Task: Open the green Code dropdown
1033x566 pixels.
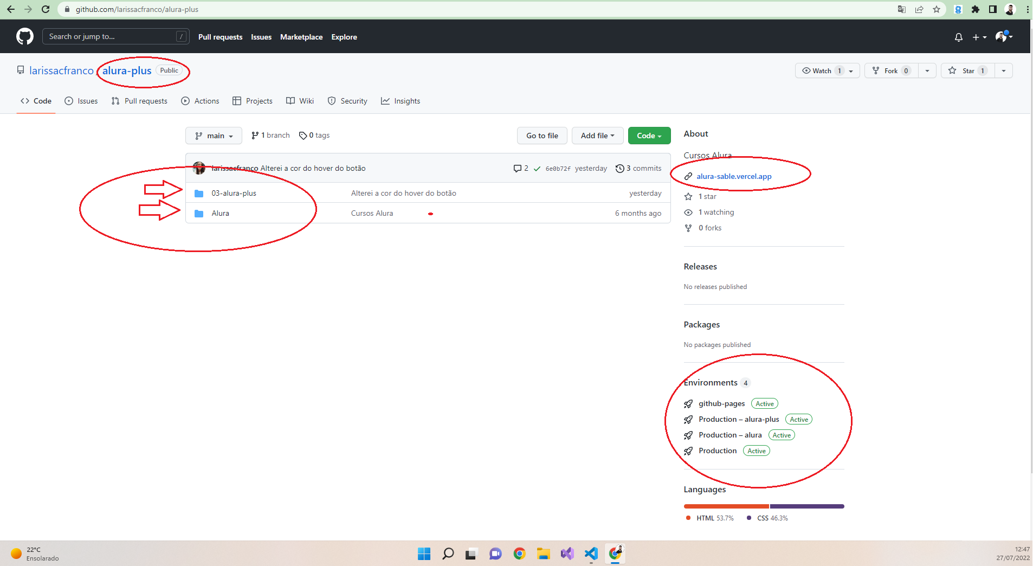Action: pyautogui.click(x=649, y=136)
